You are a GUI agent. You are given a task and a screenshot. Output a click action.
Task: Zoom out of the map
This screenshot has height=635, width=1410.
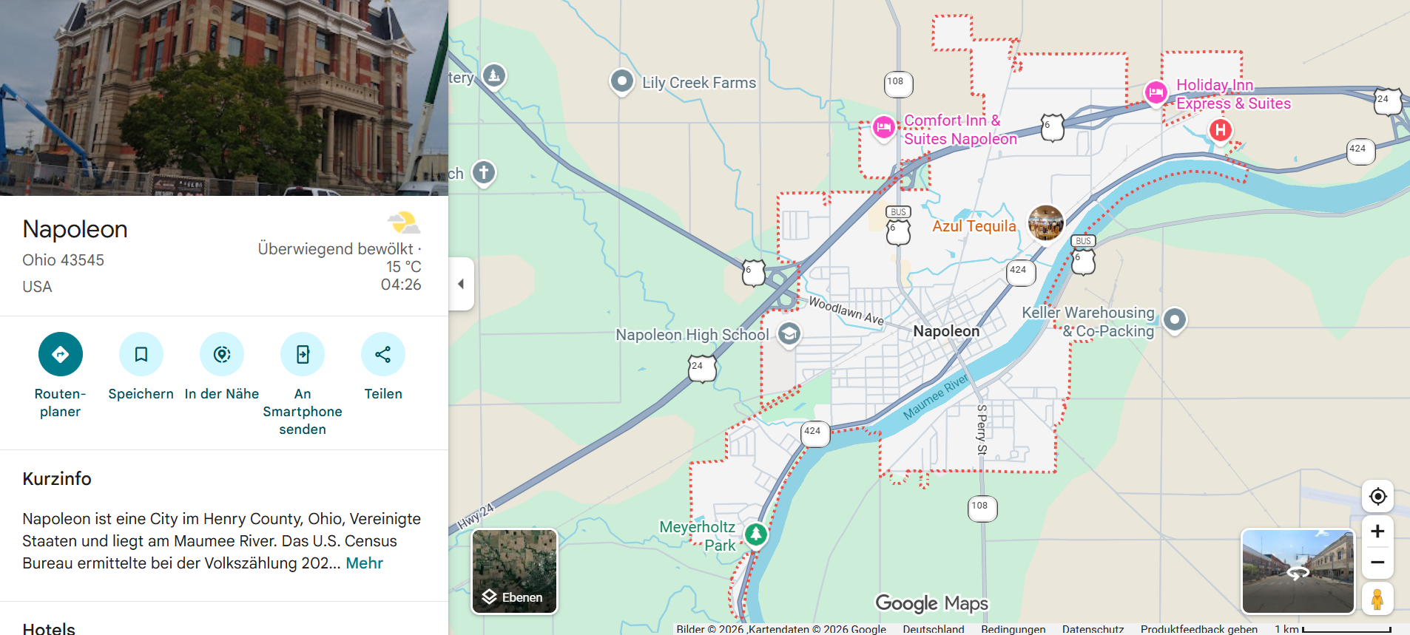click(x=1377, y=563)
